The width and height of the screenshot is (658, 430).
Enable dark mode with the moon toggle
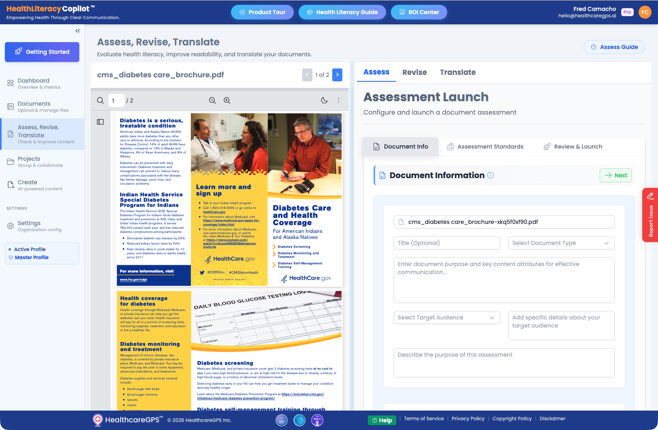(324, 100)
